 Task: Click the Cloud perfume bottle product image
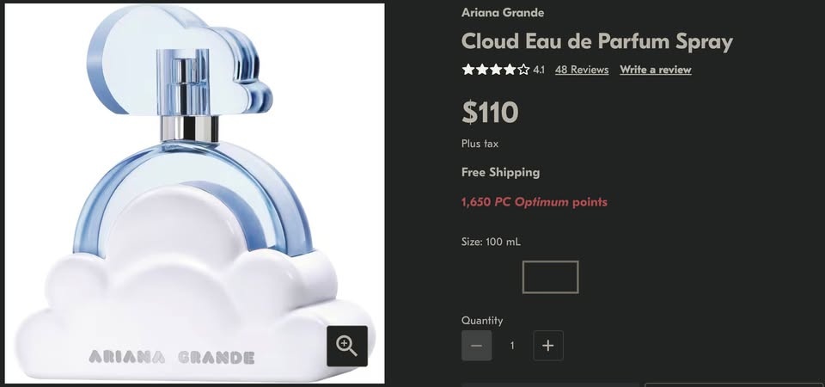coord(195,193)
